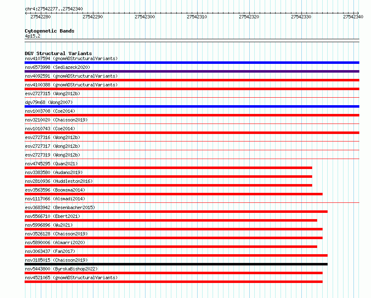Open nsv4745295 (Quan2021) label
The width and height of the screenshot is (371, 298).
point(51,164)
